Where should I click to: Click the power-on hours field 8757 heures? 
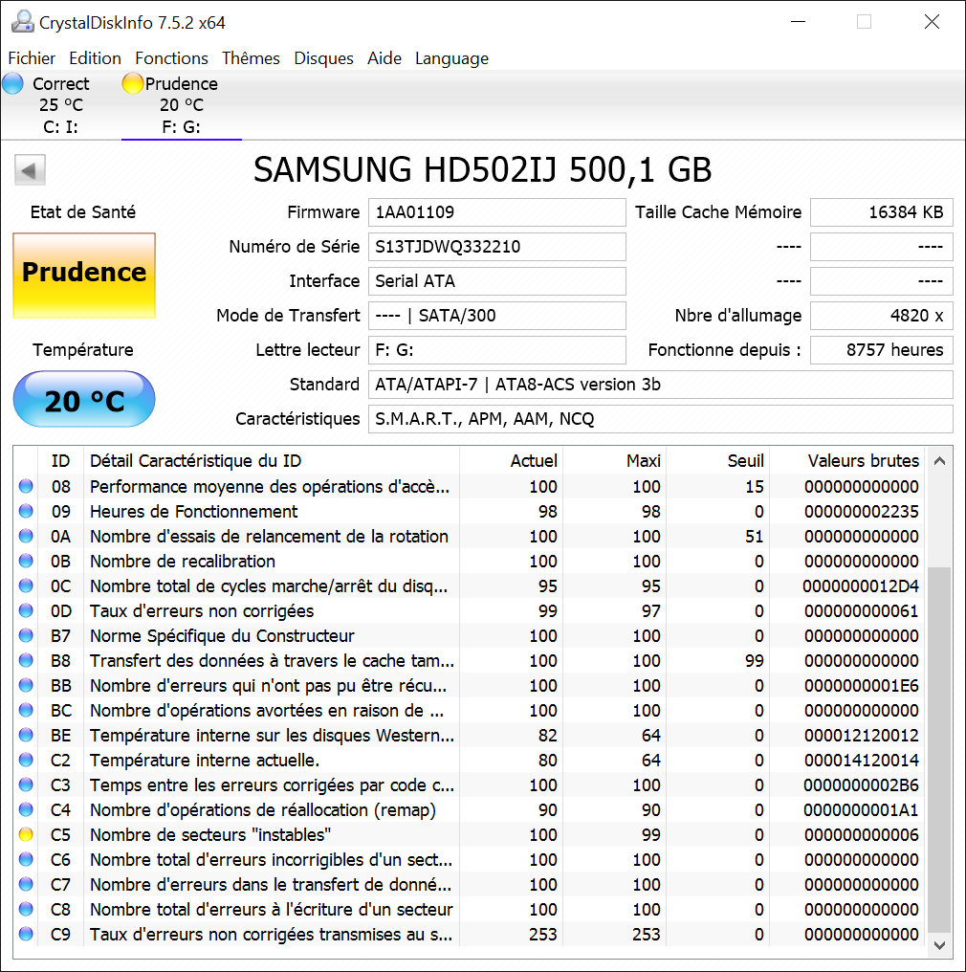pos(881,350)
